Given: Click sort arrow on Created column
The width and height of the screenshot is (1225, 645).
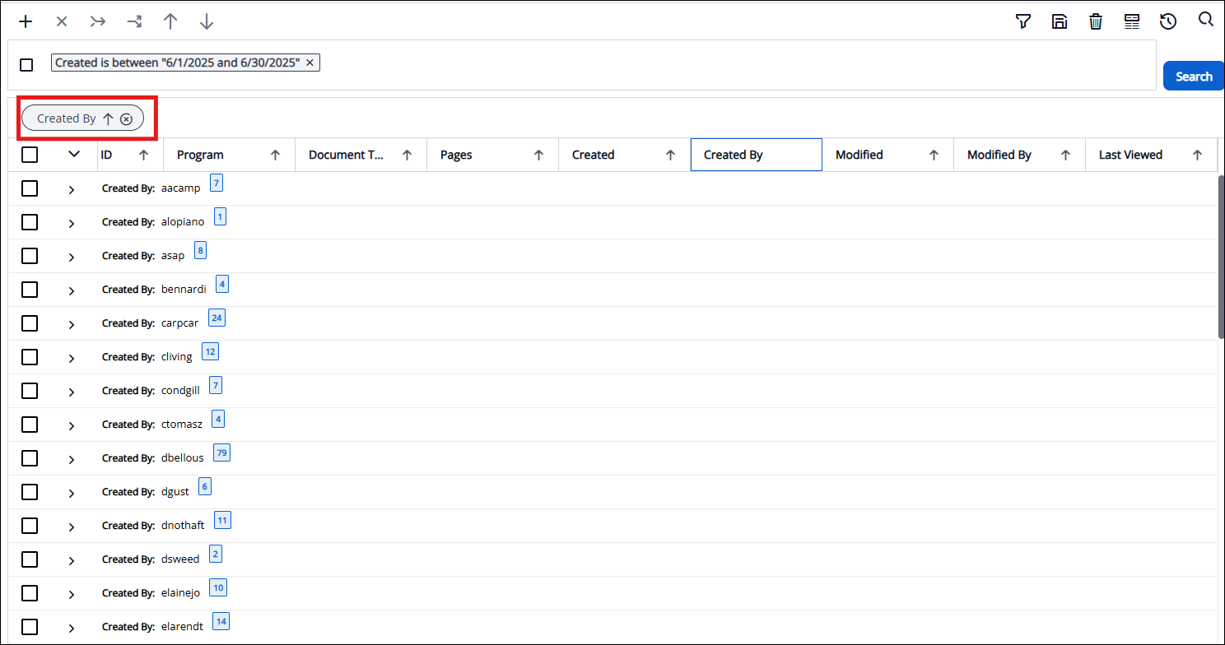Looking at the screenshot, I should click(x=671, y=155).
